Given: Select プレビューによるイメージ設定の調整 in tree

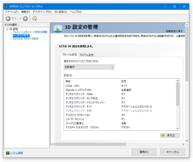Looking at the screenshot, I should click(30, 32).
